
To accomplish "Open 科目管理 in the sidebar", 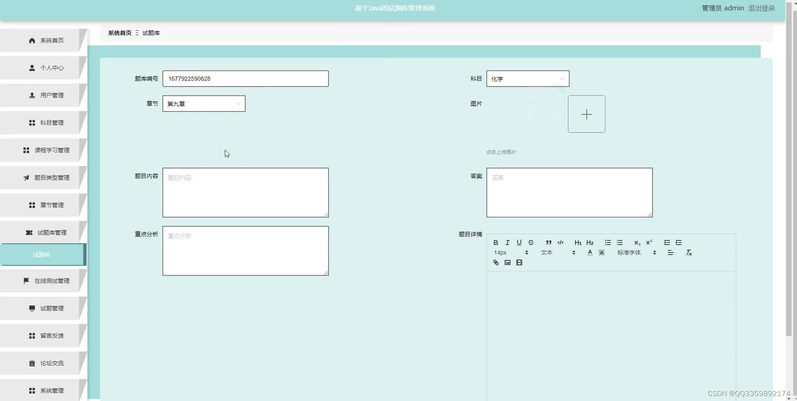I will pos(43,123).
